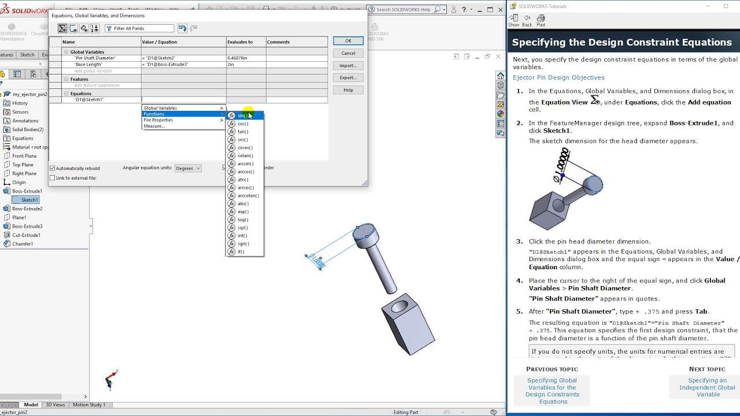This screenshot has width=740, height=416.
Task: Click Show icon in Tutorials window
Action: click(514, 21)
